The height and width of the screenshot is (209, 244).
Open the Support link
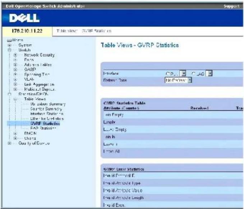coord(231,6)
